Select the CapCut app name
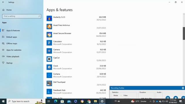The height and width of the screenshot is (104, 185). [x=56, y=58]
